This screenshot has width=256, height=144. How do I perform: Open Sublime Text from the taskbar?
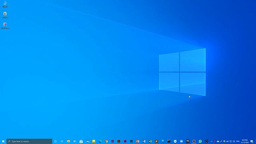pos(156,141)
